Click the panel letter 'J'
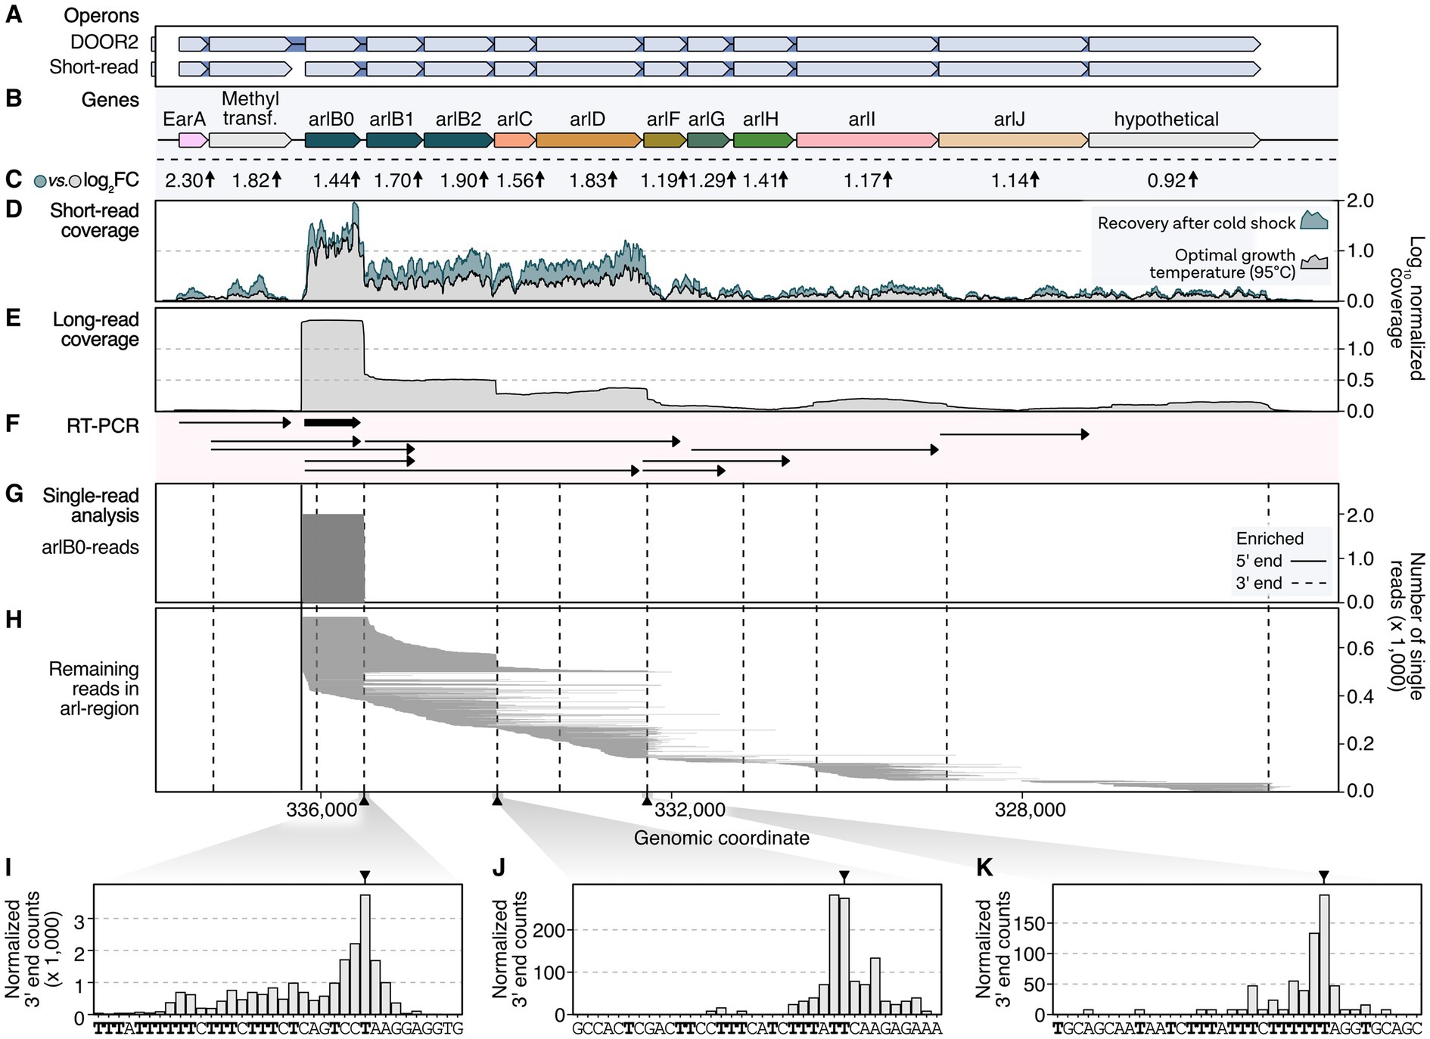1430x1039 pixels. click(499, 868)
